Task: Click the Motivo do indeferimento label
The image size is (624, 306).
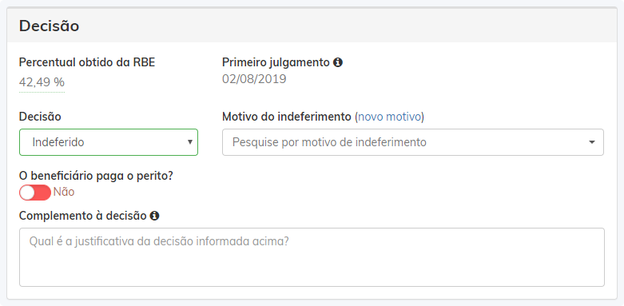Action: 287,117
